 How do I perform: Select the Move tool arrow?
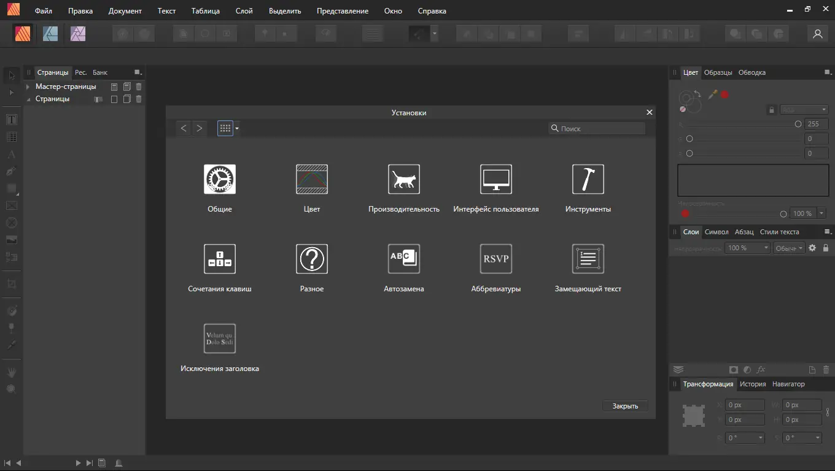[12, 75]
